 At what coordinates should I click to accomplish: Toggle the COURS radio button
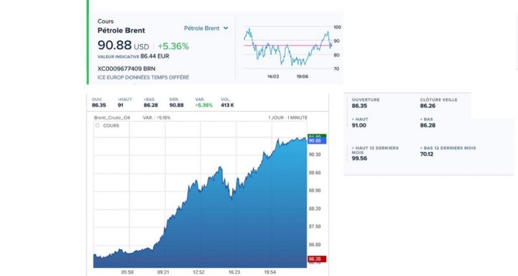pos(98,125)
